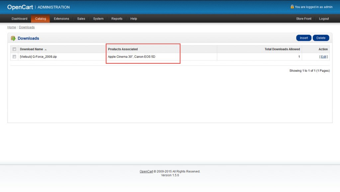Image resolution: width=340 pixels, height=192 pixels.
Task: Follow the Home breadcrumb link
Action: tap(12, 27)
